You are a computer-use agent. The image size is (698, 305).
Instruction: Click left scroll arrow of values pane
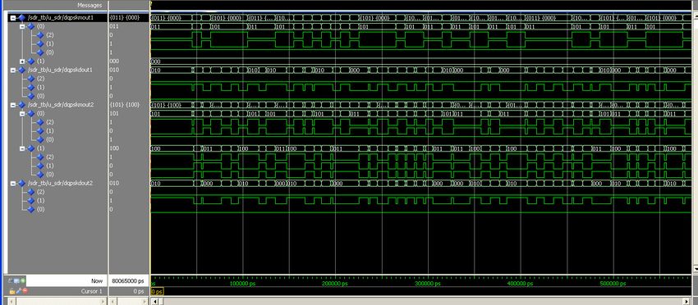113,302
